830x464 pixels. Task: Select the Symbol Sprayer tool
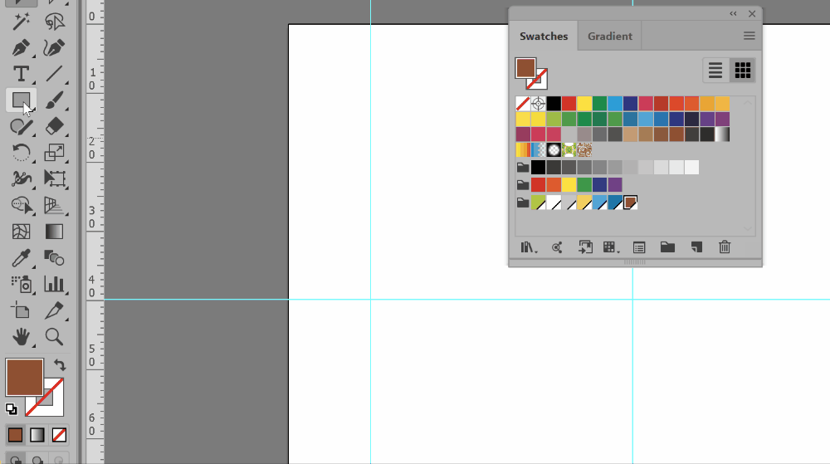click(22, 284)
